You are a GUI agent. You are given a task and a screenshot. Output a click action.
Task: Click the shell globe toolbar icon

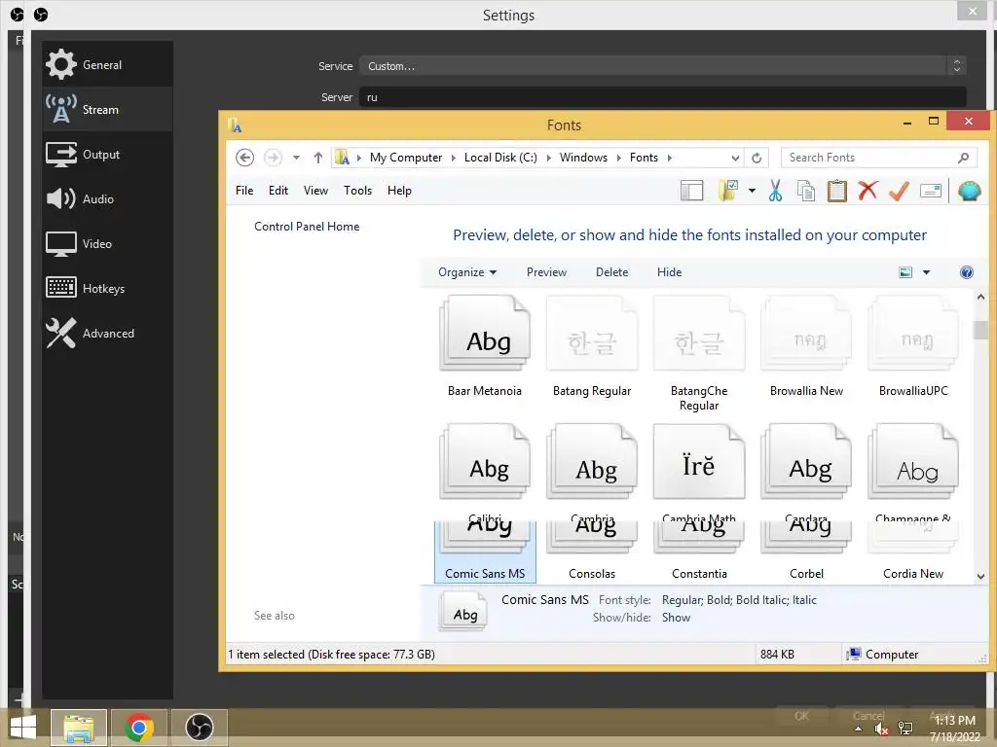(969, 191)
